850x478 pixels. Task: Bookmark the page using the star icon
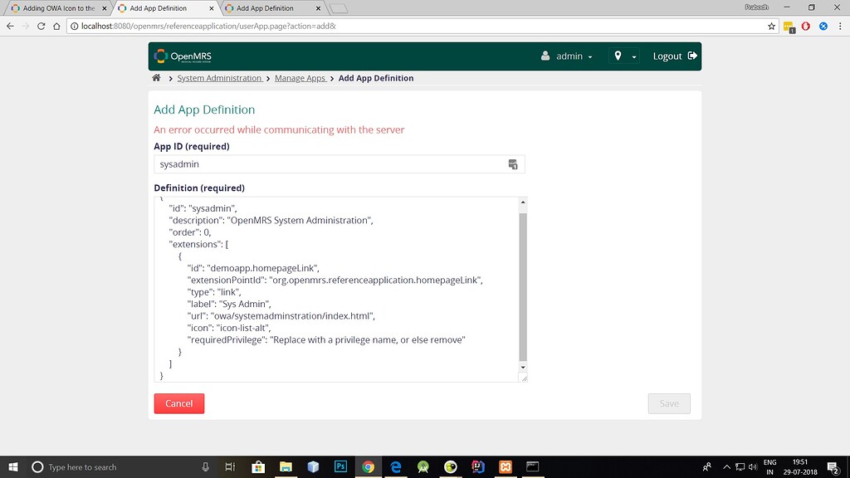[x=770, y=26]
